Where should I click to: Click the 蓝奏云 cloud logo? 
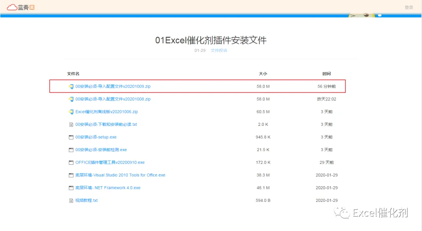21,7
